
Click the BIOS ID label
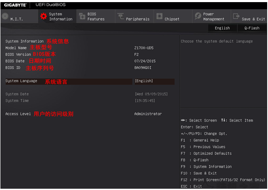(x=13, y=68)
